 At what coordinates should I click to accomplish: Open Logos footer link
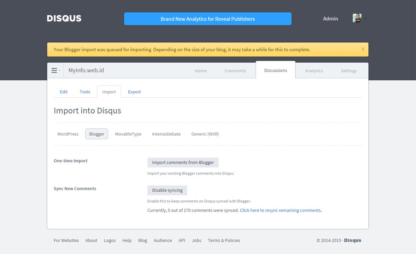coord(109,241)
